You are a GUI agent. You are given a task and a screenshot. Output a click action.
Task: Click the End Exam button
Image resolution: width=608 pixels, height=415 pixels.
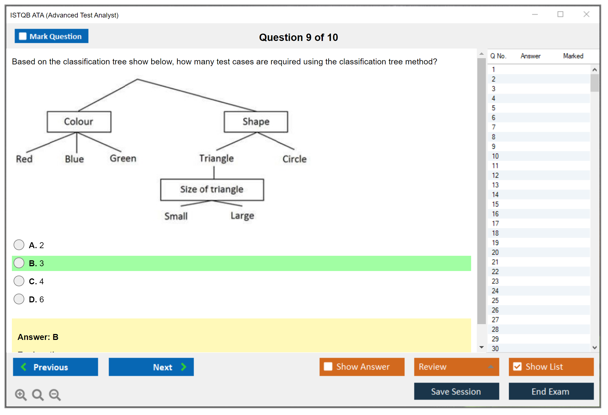pyautogui.click(x=551, y=391)
